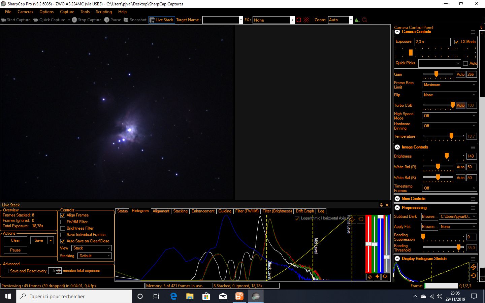Collapse the Image Controls section
This screenshot has height=303, width=485.
pos(397,147)
